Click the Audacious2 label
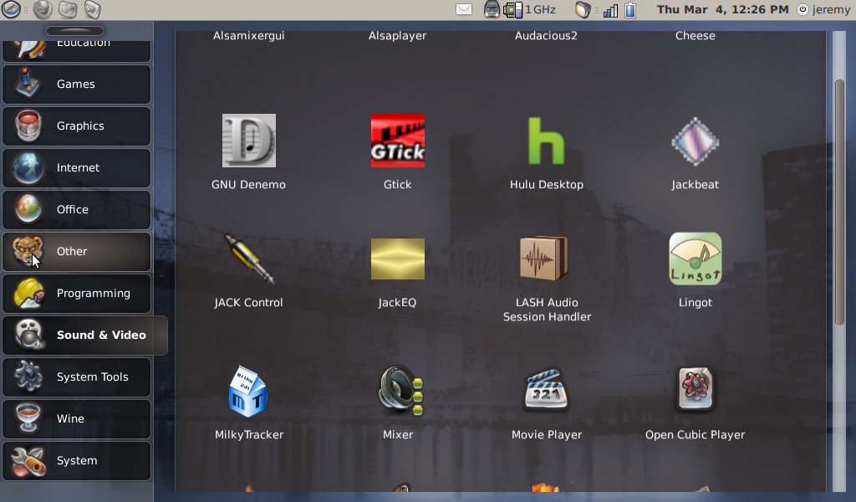 point(546,35)
